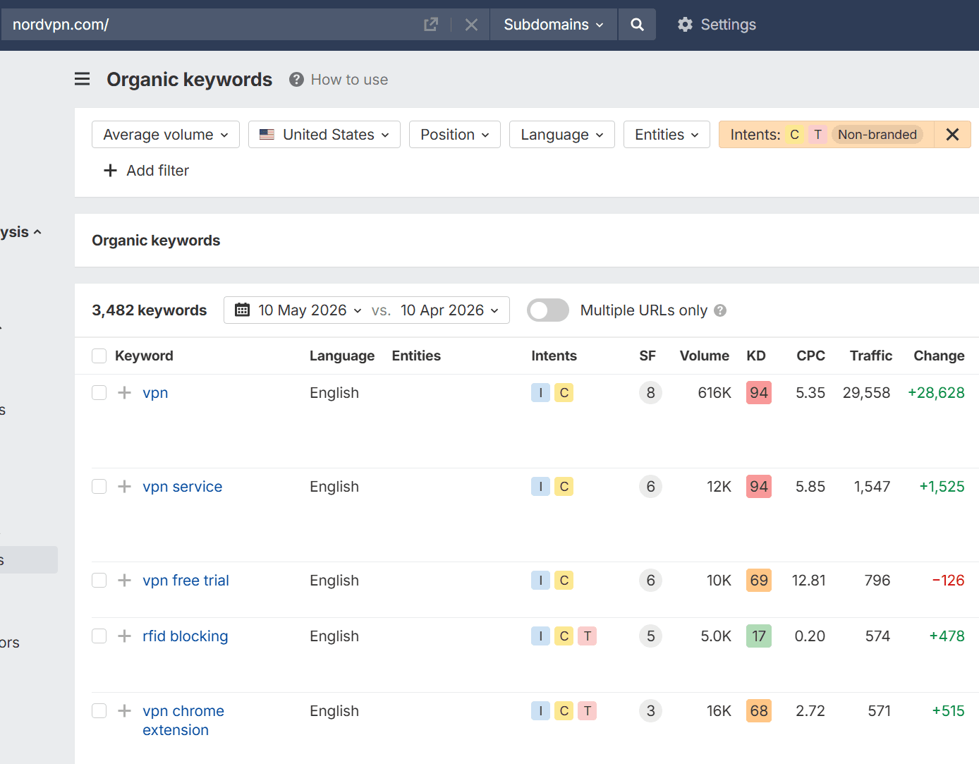Sort by Change column header

click(x=939, y=356)
